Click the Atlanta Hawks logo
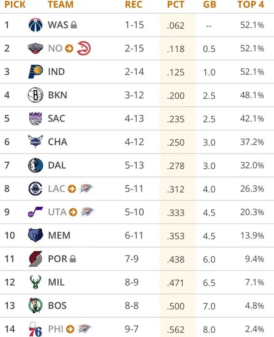Viewport: 274px width, 337px height. point(83,49)
